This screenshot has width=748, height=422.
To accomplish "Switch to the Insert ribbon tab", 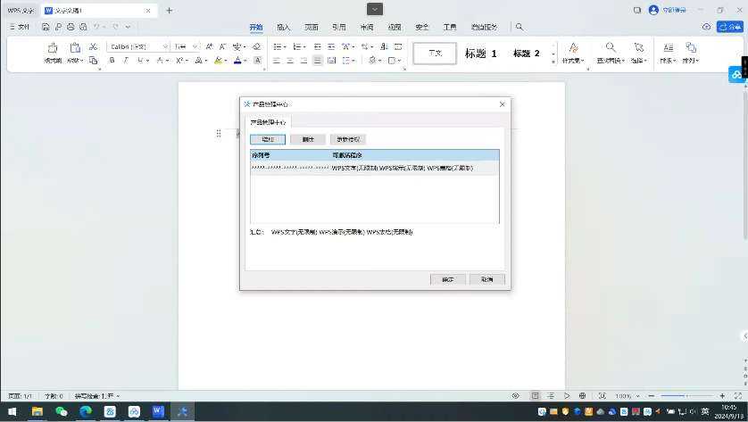I will coord(283,27).
